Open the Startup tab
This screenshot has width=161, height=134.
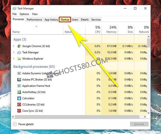(65, 20)
